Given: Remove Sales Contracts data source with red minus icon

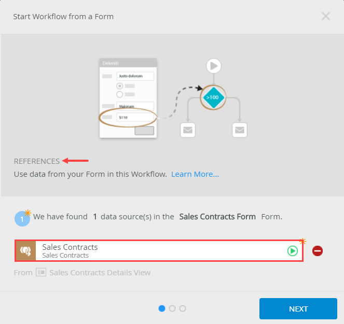Looking at the screenshot, I should click(x=318, y=251).
